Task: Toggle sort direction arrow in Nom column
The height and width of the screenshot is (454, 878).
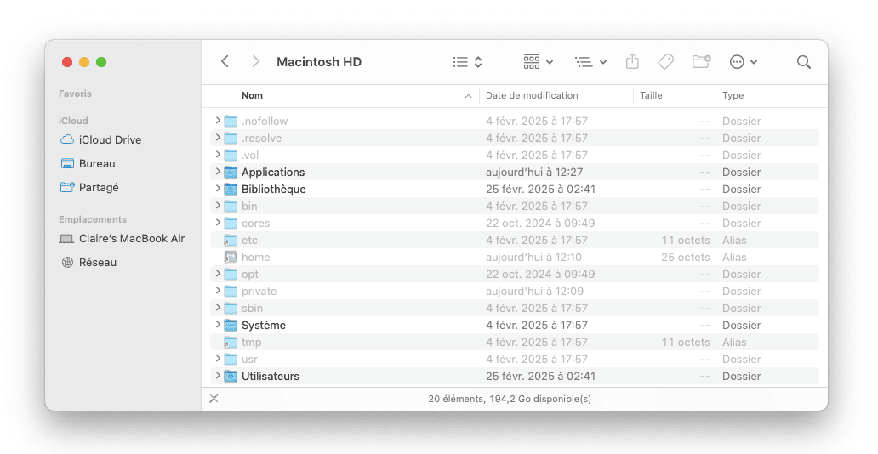Action: [468, 96]
